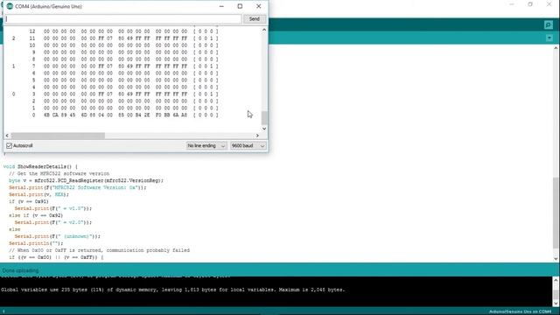The image size is (560, 315).
Task: Click serial output row for block 12
Action: pyautogui.click(x=123, y=31)
